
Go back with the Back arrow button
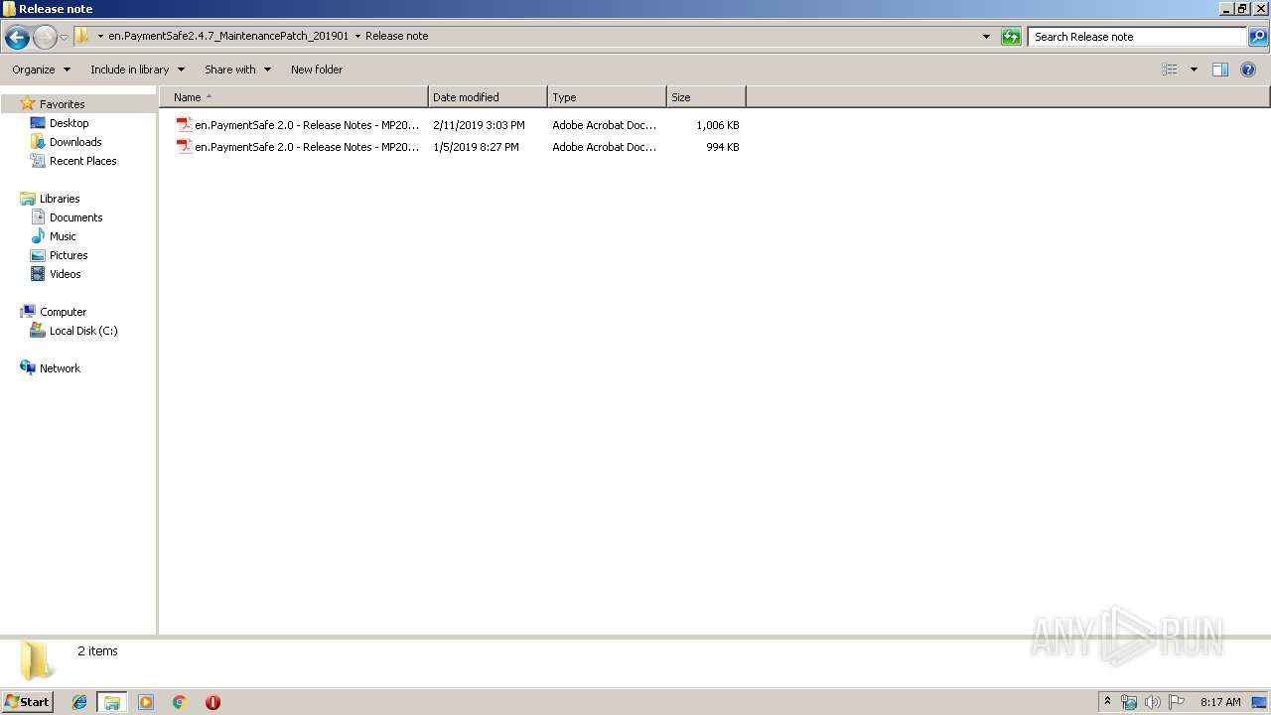(17, 38)
